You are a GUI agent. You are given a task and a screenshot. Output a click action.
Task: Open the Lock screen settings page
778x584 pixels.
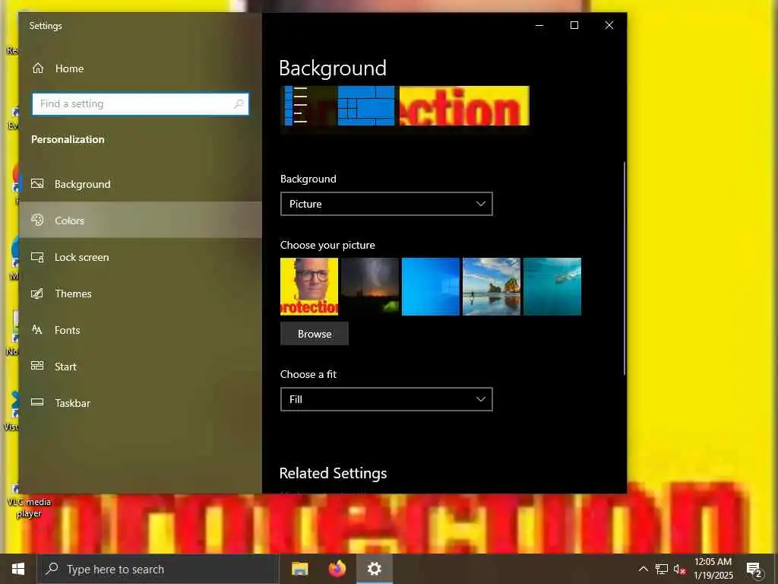(141, 257)
